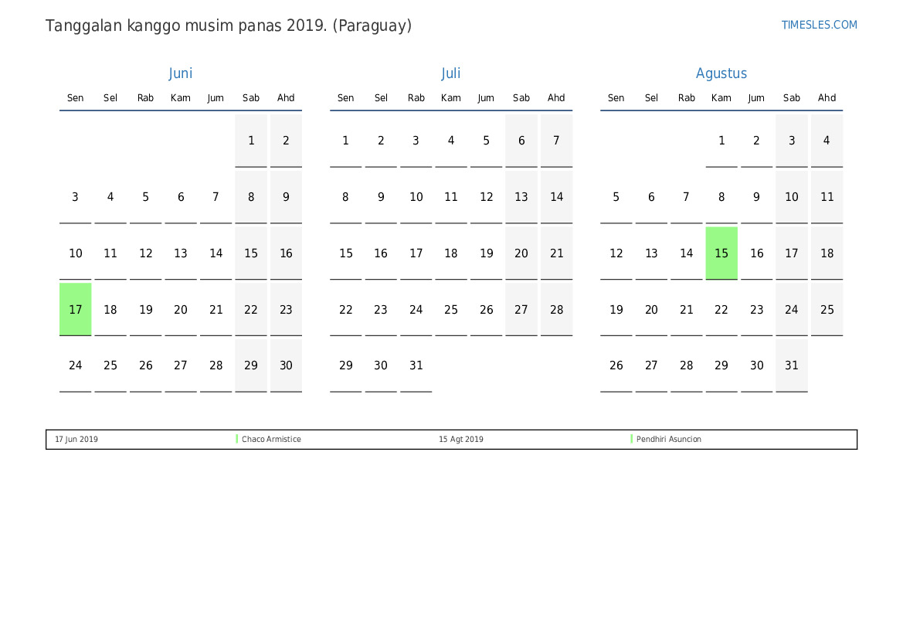The image size is (903, 639).
Task: Click the Rab header under Agustus
Action: point(687,98)
